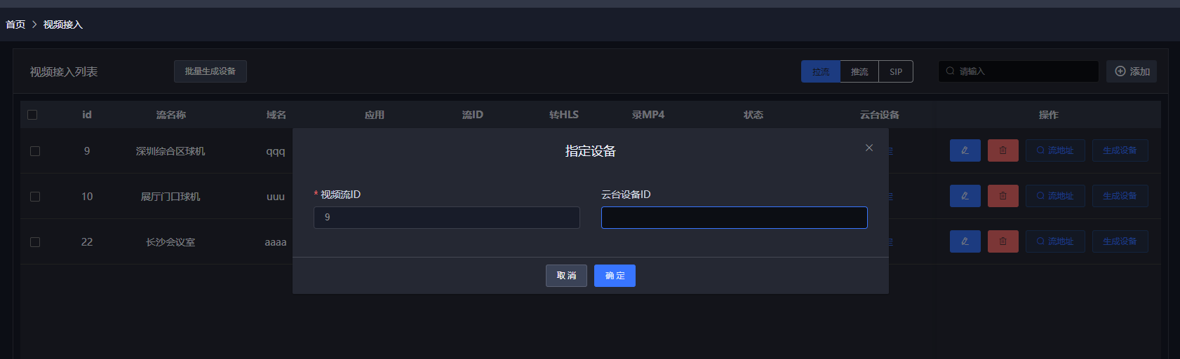Tick the checkbox for row 长沙会议室
This screenshot has width=1180, height=359.
tap(35, 242)
